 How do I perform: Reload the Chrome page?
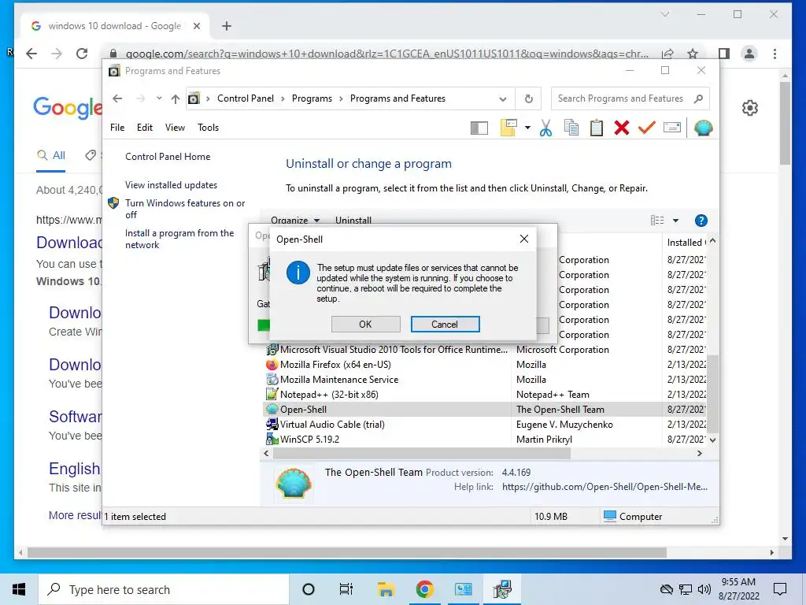pyautogui.click(x=82, y=54)
